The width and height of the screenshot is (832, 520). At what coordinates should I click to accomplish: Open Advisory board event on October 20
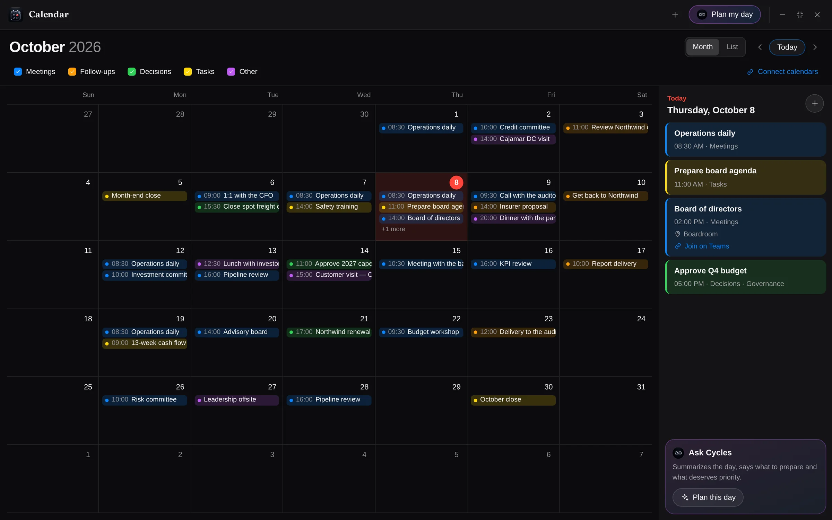237,332
